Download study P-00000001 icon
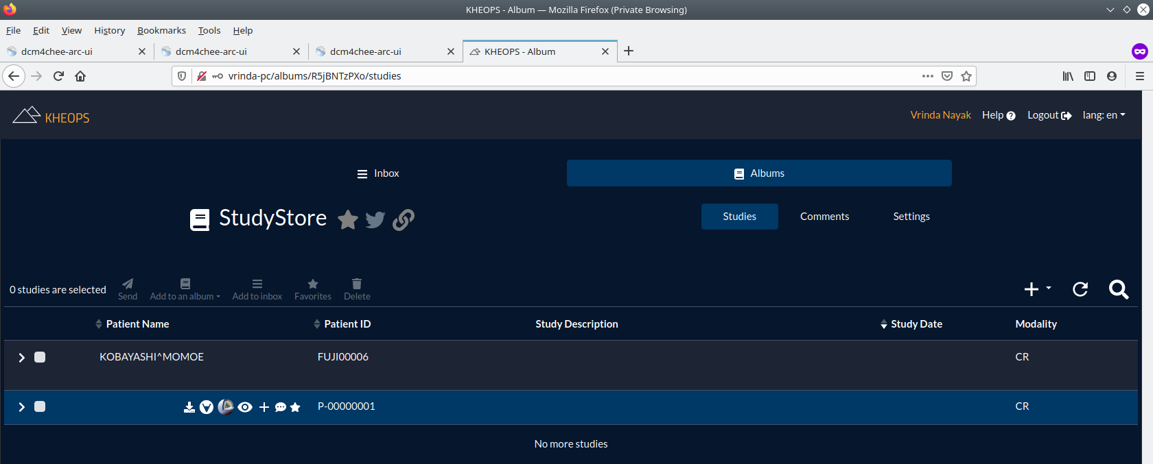Viewport: 1153px width, 464px height. [189, 407]
